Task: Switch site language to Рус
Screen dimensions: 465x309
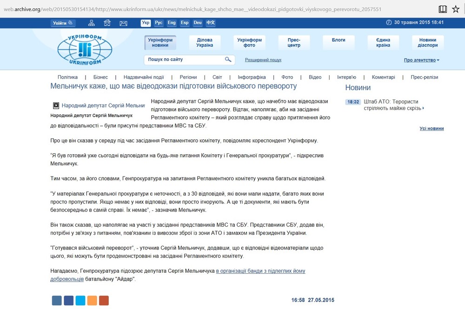Action: (x=159, y=23)
